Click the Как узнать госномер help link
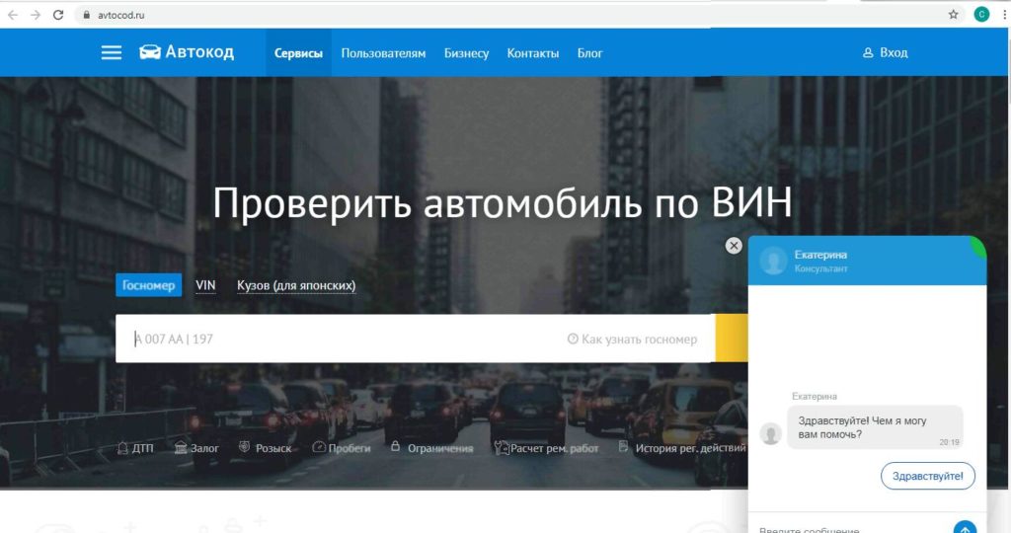 pos(632,339)
